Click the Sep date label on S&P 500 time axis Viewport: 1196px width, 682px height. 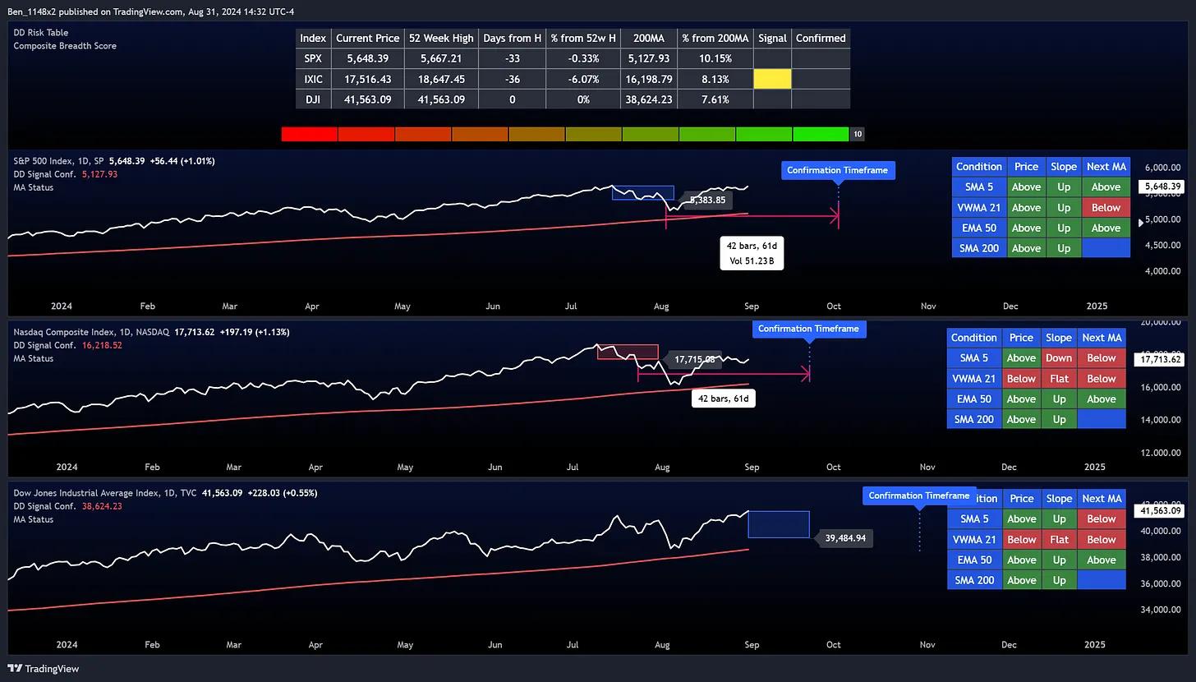coord(752,306)
